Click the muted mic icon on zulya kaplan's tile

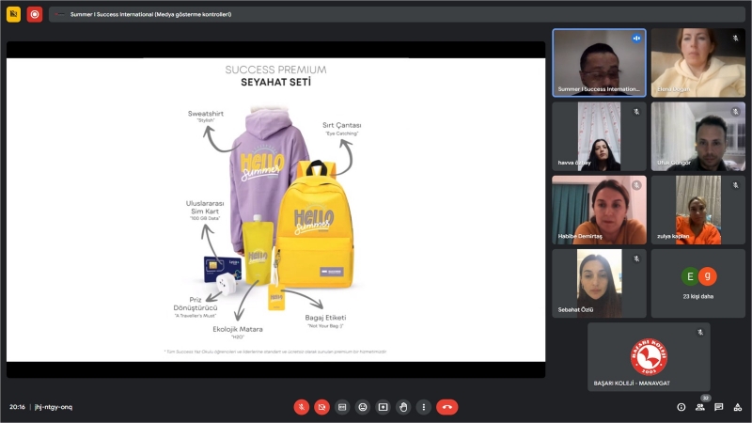coord(735,185)
